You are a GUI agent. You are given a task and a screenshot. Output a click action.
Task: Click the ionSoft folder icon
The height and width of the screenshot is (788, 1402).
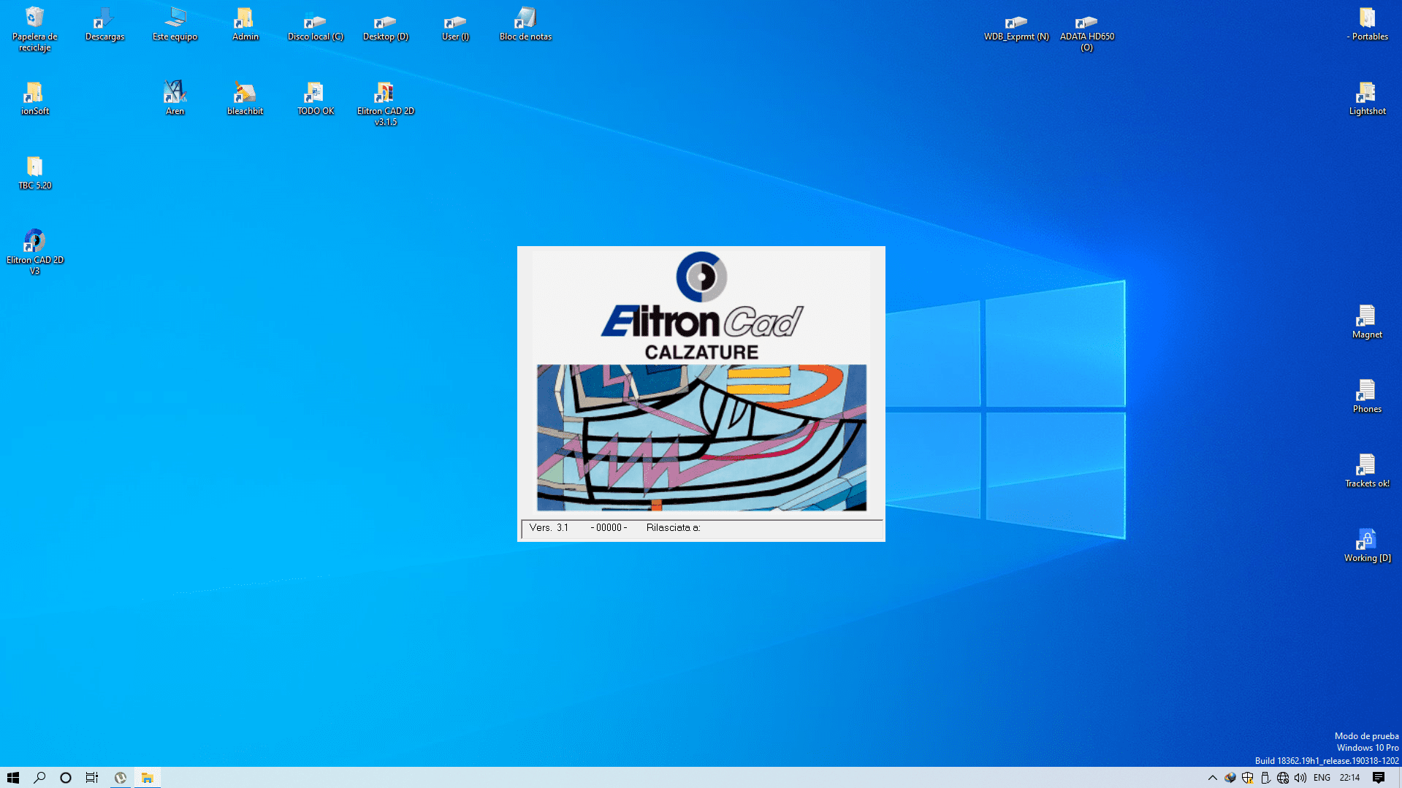click(x=34, y=93)
